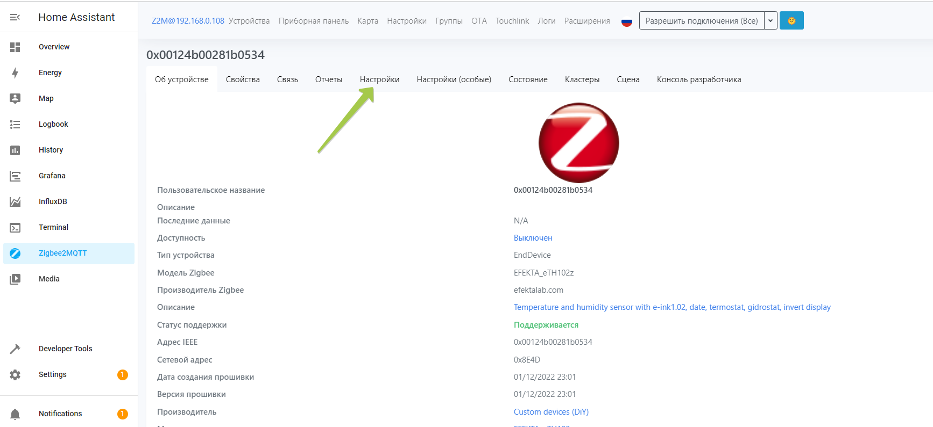Select the Об устройстве tab
Screen dimensions: 933x427
(x=182, y=79)
